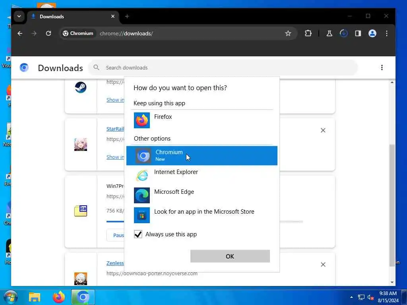Select the Downloads tab
Screen dimensions: 407x305
click(x=73, y=16)
